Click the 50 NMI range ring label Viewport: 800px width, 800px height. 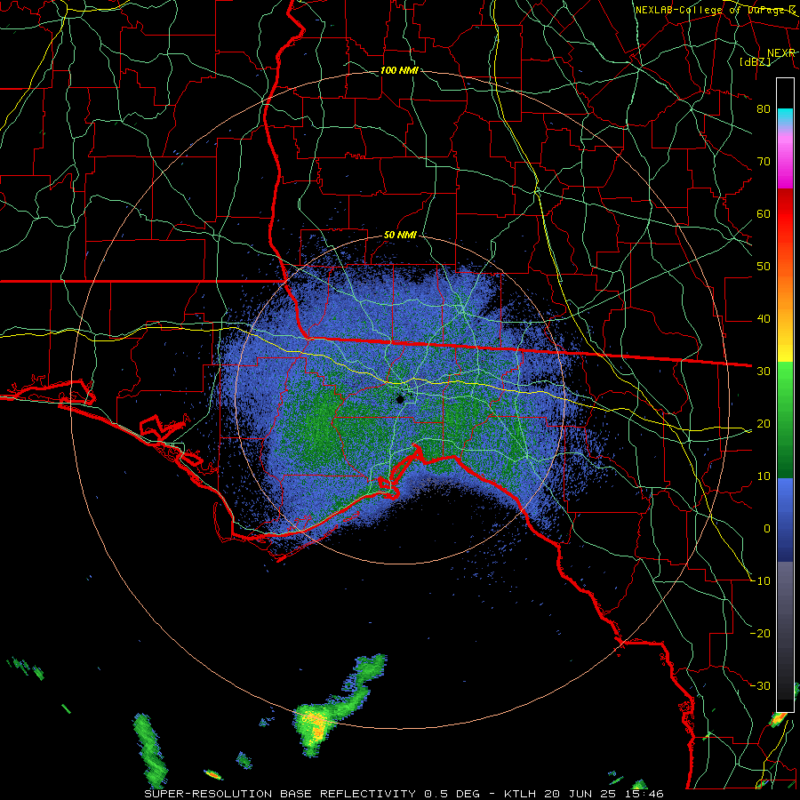[x=400, y=235]
